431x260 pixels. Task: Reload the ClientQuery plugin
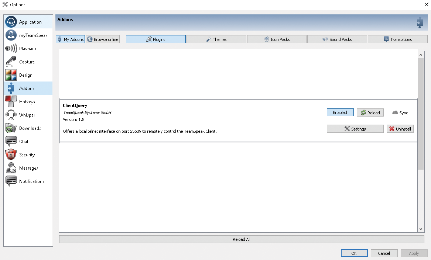pos(370,112)
